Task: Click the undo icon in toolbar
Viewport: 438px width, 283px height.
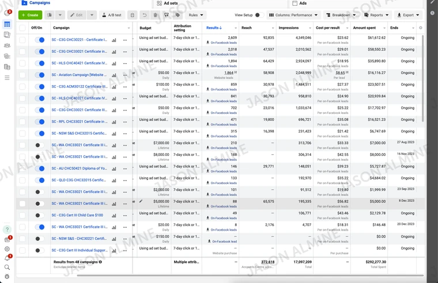Action: [x=145, y=15]
